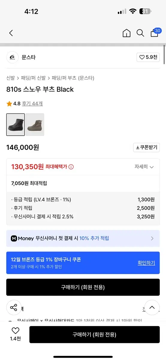
Task: Open the 패딩/퍼 부츠 (문스타) breadcrumb
Action: coord(73,78)
